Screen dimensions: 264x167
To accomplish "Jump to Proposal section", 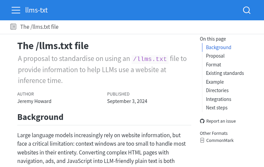I will (x=215, y=56).
